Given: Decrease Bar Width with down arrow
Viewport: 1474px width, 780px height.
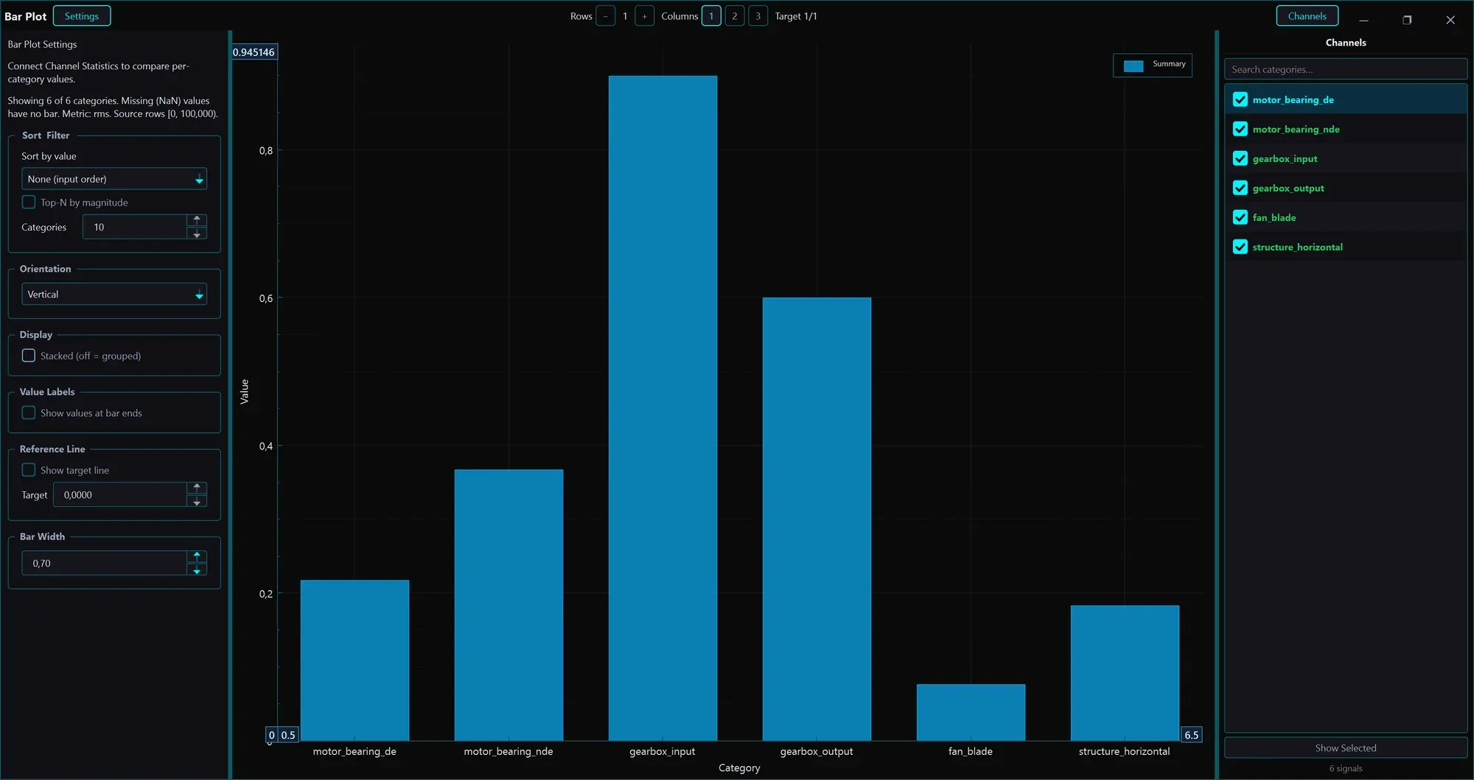Looking at the screenshot, I should [x=197, y=570].
